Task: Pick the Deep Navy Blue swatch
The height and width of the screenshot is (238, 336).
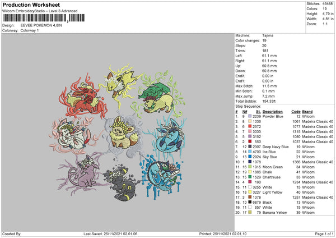Action: [x=250, y=147]
